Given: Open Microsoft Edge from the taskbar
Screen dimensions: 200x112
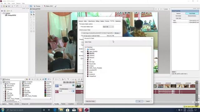Looking at the screenshot, I should [55, 110].
